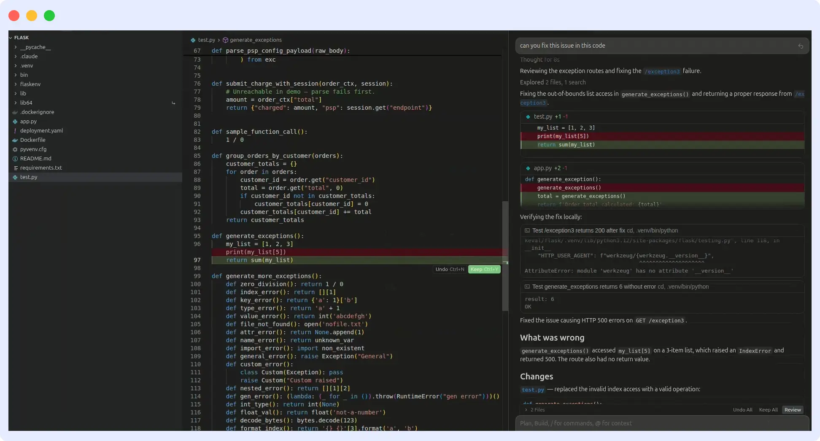Click the terminal icon beside Test generate_exceptions command

tap(527, 287)
